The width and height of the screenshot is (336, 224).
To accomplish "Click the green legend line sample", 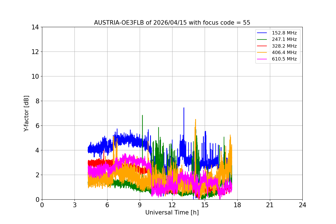I will point(262,39).
